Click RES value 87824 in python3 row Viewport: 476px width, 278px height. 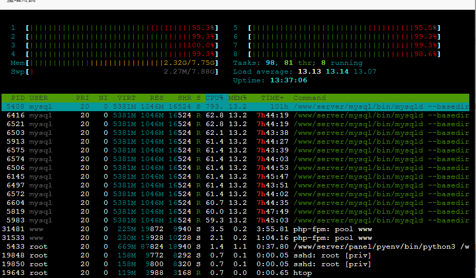pyautogui.click(x=152, y=247)
